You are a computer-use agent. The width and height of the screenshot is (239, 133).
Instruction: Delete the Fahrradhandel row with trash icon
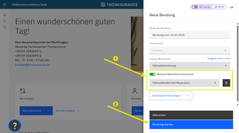point(226,83)
